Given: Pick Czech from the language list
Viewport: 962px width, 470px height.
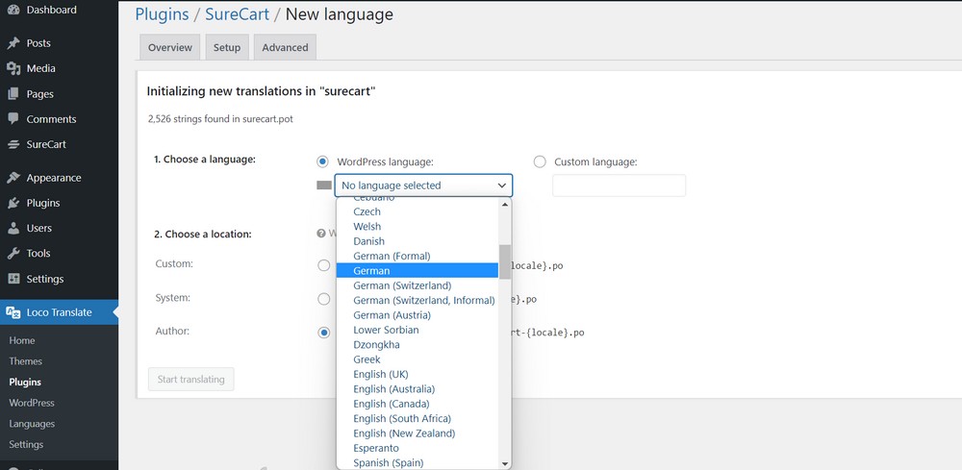Looking at the screenshot, I should [418, 211].
